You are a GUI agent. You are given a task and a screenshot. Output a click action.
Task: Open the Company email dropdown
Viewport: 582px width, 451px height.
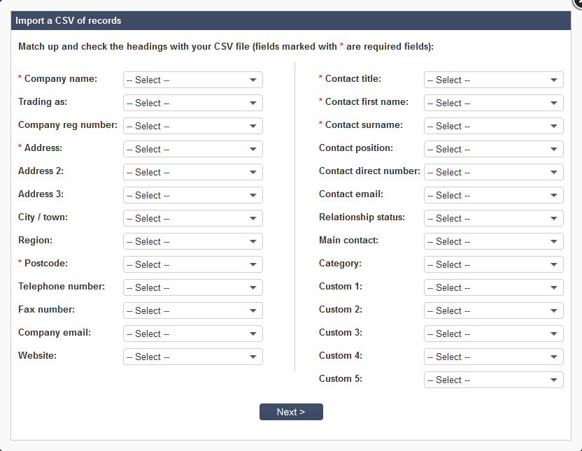192,334
